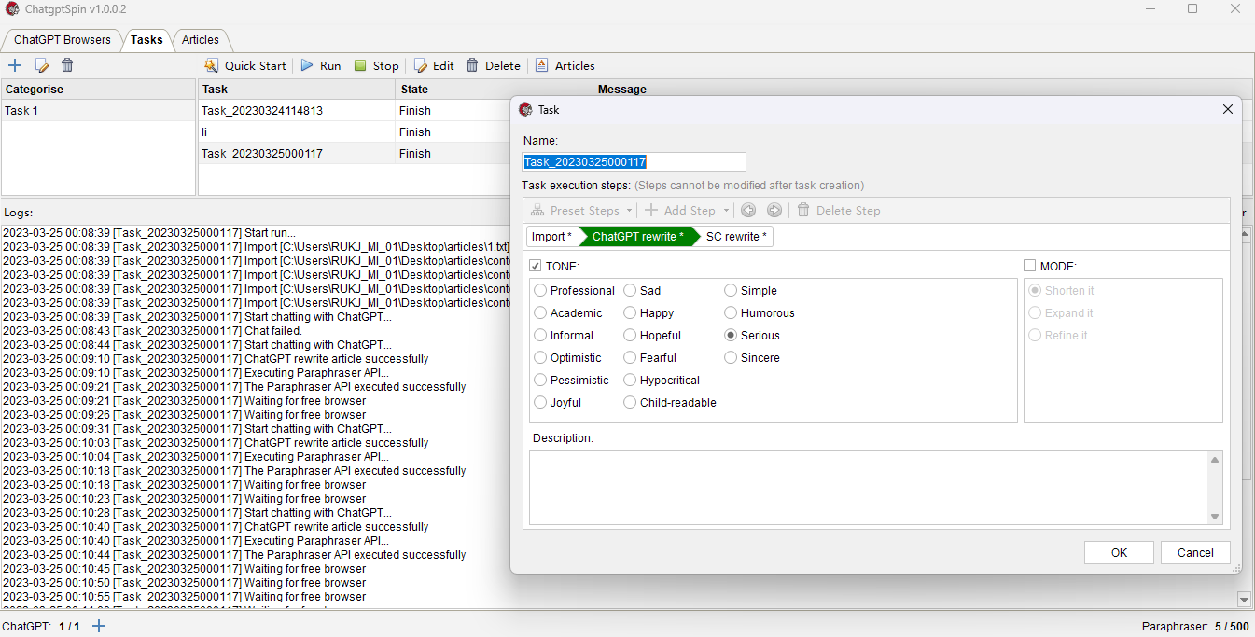Switch to the ChatGPT Browsers tab
The height and width of the screenshot is (637, 1255).
tap(63, 40)
